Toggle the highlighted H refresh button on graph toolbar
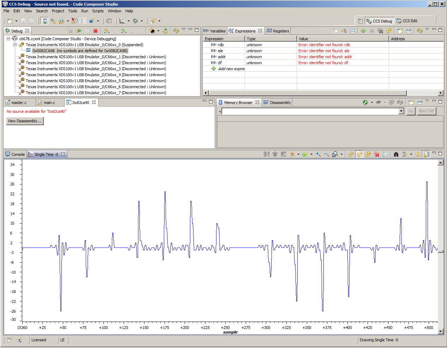 (x=359, y=154)
